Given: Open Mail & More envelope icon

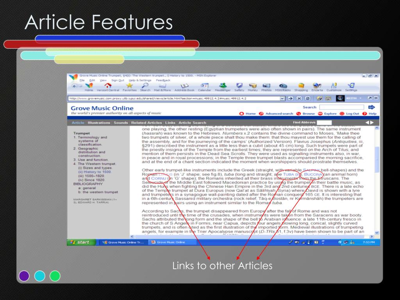Looking at the screenshot, I should point(162,86).
